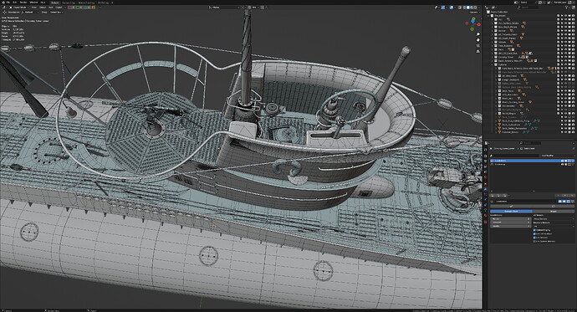Open the 3D viewport editor type selector
Image resolution: width=577 pixels, height=312 pixels.
pyautogui.click(x=4, y=8)
